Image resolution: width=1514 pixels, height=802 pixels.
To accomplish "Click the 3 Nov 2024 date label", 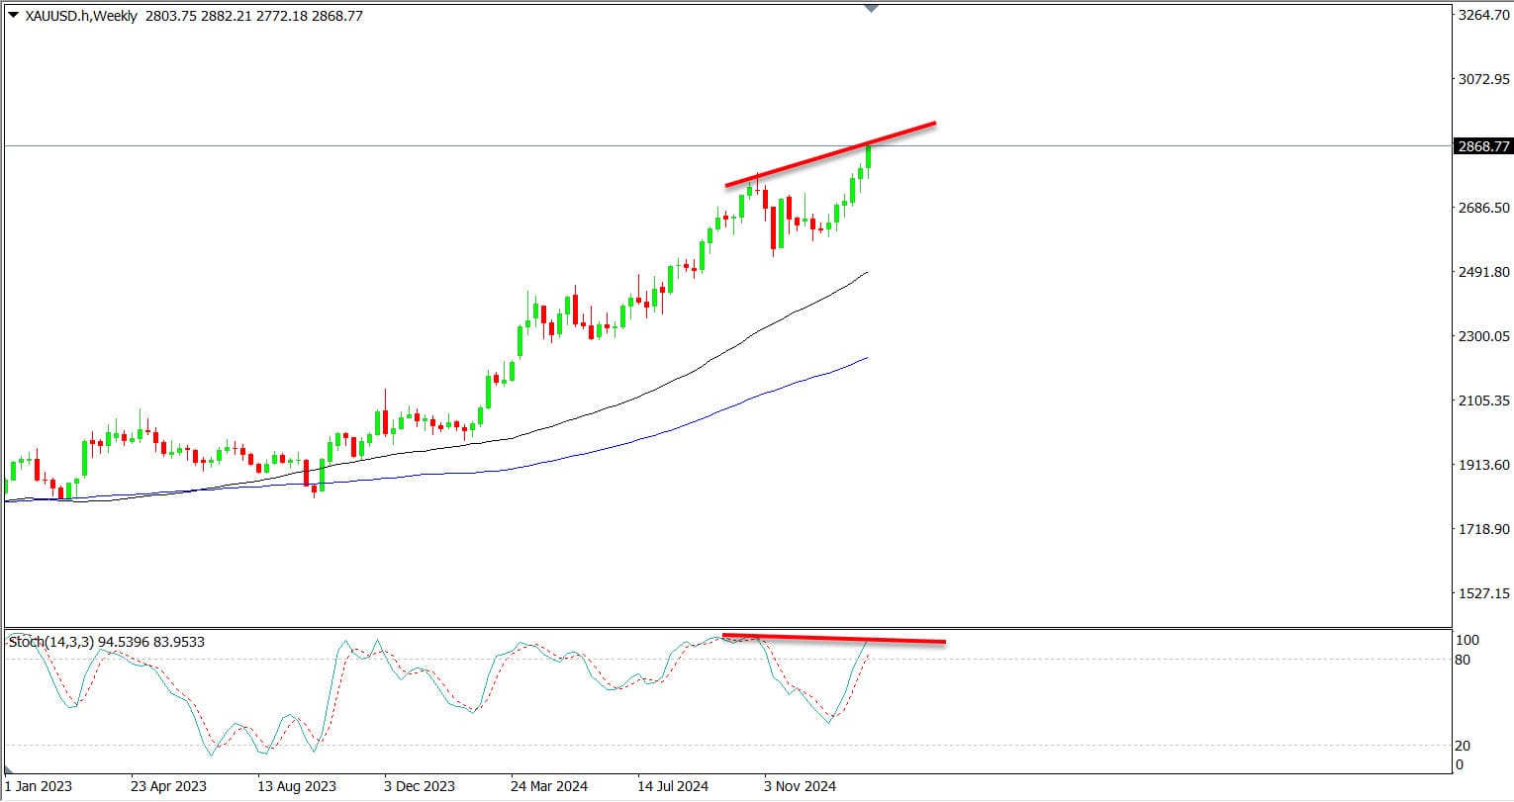I will click(x=800, y=786).
